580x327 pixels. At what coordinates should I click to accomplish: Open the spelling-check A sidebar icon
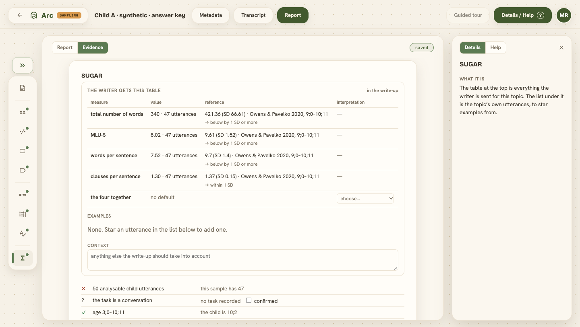click(x=23, y=233)
